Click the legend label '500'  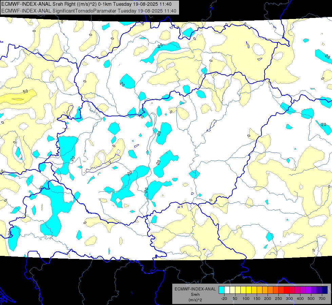click(x=311, y=299)
